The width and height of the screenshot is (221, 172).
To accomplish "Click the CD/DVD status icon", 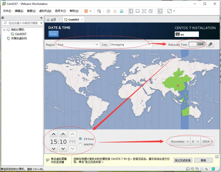I will pos(193,169).
